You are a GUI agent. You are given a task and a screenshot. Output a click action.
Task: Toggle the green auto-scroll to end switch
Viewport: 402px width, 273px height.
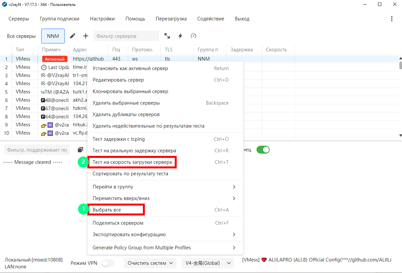click(x=263, y=150)
